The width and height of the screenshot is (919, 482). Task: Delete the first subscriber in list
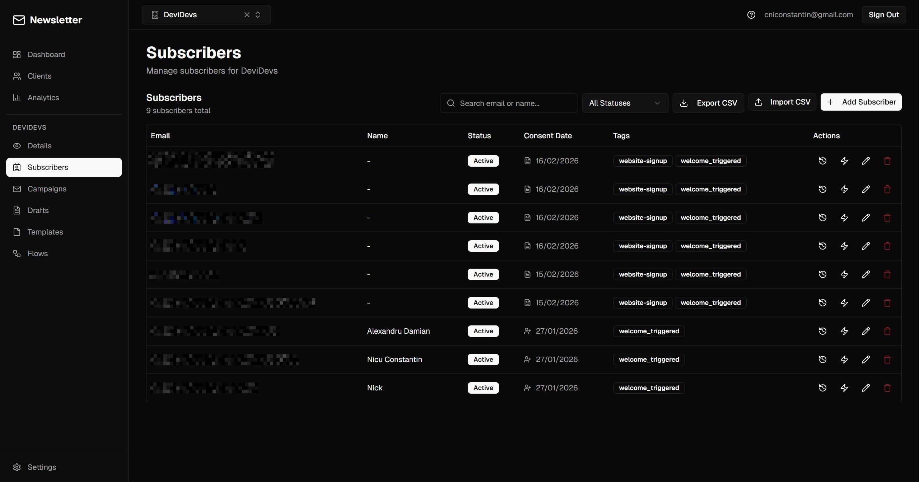[x=887, y=161]
